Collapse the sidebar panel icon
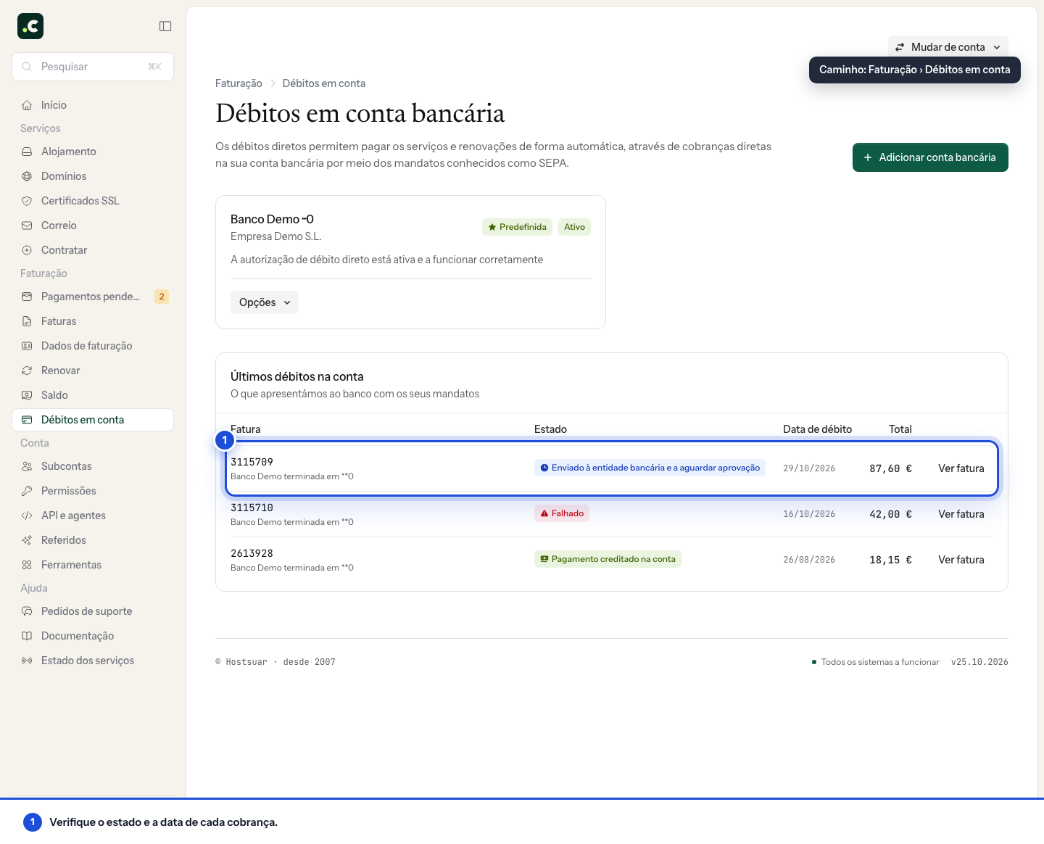 pyautogui.click(x=165, y=26)
